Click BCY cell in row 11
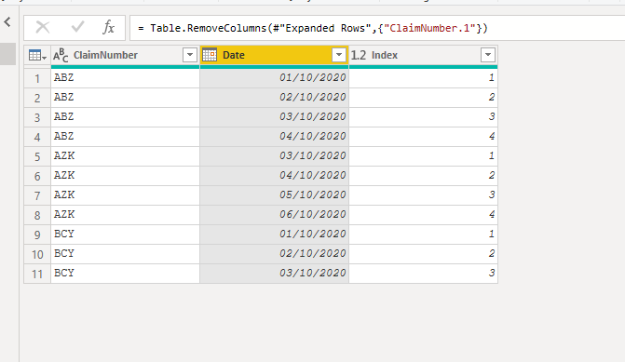625x362 pixels. 125,274
